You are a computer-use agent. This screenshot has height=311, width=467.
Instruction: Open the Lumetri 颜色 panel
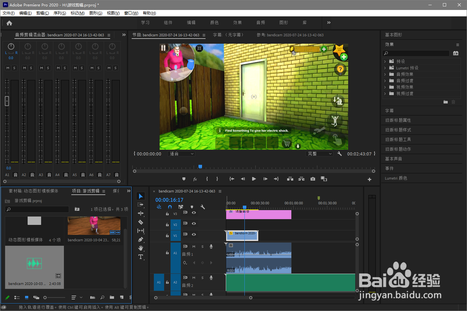[x=396, y=178]
